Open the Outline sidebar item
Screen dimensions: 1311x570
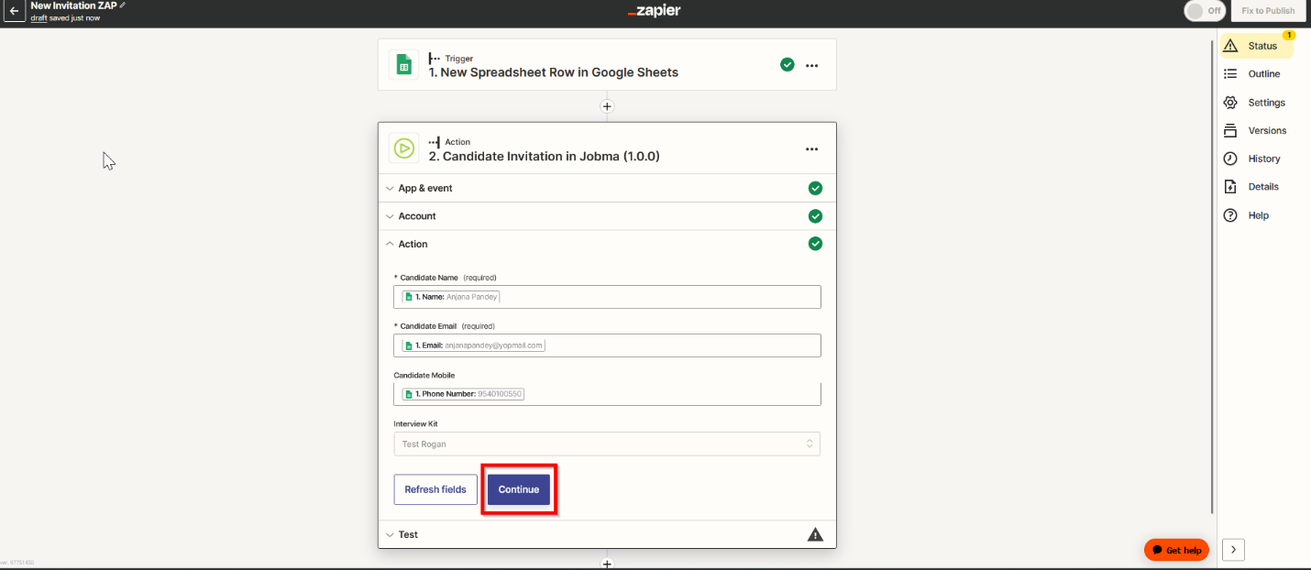coord(1254,74)
